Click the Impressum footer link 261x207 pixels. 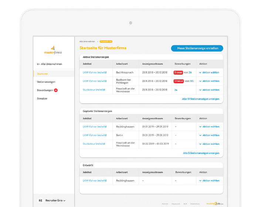176,204
